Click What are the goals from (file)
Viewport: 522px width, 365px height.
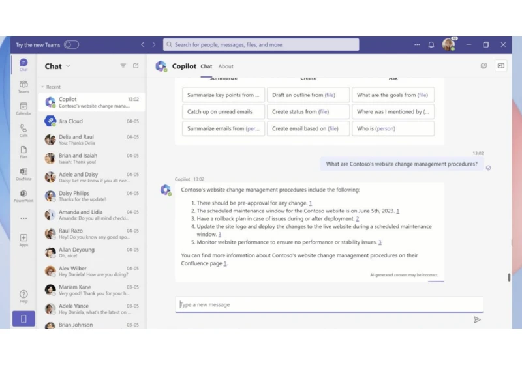pos(393,95)
